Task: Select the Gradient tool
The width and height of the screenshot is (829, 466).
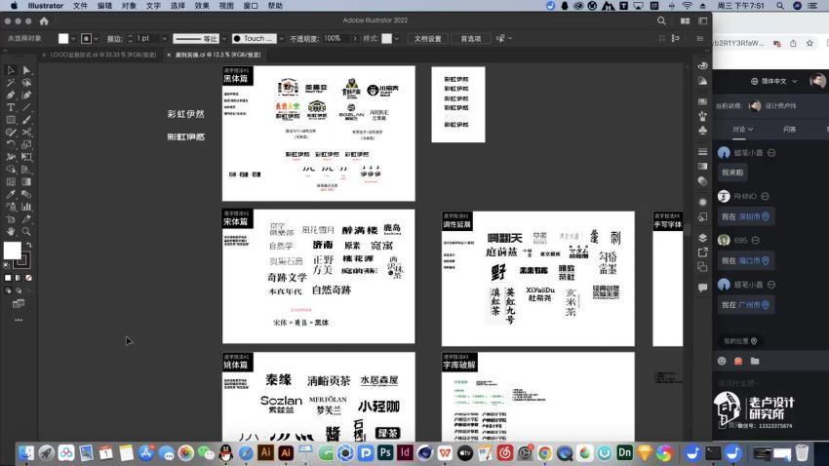Action: point(26,181)
